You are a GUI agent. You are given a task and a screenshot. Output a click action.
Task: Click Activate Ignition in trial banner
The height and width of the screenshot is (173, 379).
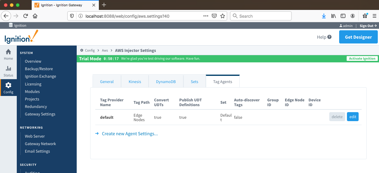[x=362, y=58]
